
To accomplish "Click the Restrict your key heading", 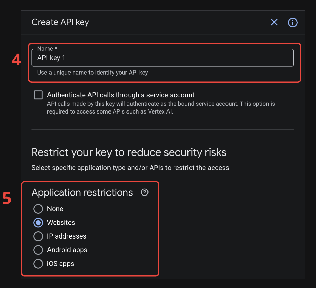I will (x=129, y=152).
